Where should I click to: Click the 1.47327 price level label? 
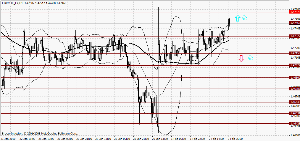[295, 36]
